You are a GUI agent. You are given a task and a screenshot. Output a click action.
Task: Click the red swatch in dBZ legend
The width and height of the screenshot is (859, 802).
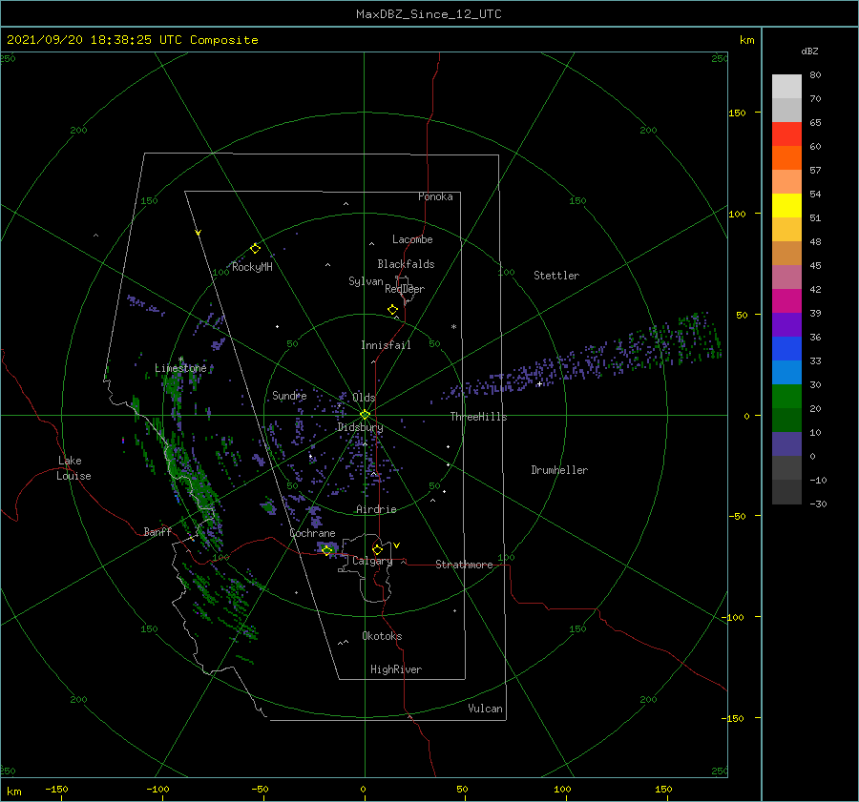[786, 134]
